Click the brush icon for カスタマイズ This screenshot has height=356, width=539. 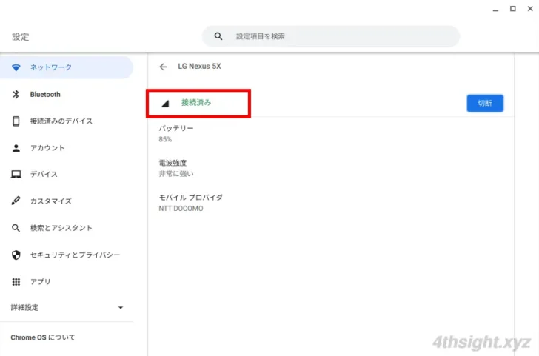[x=16, y=201]
